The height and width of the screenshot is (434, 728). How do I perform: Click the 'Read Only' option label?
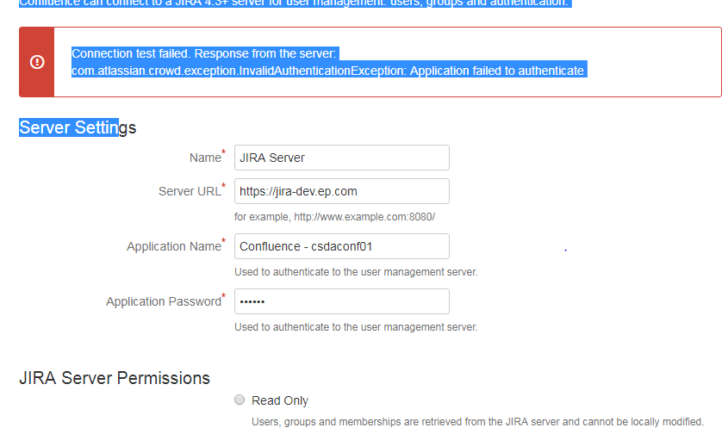(280, 400)
